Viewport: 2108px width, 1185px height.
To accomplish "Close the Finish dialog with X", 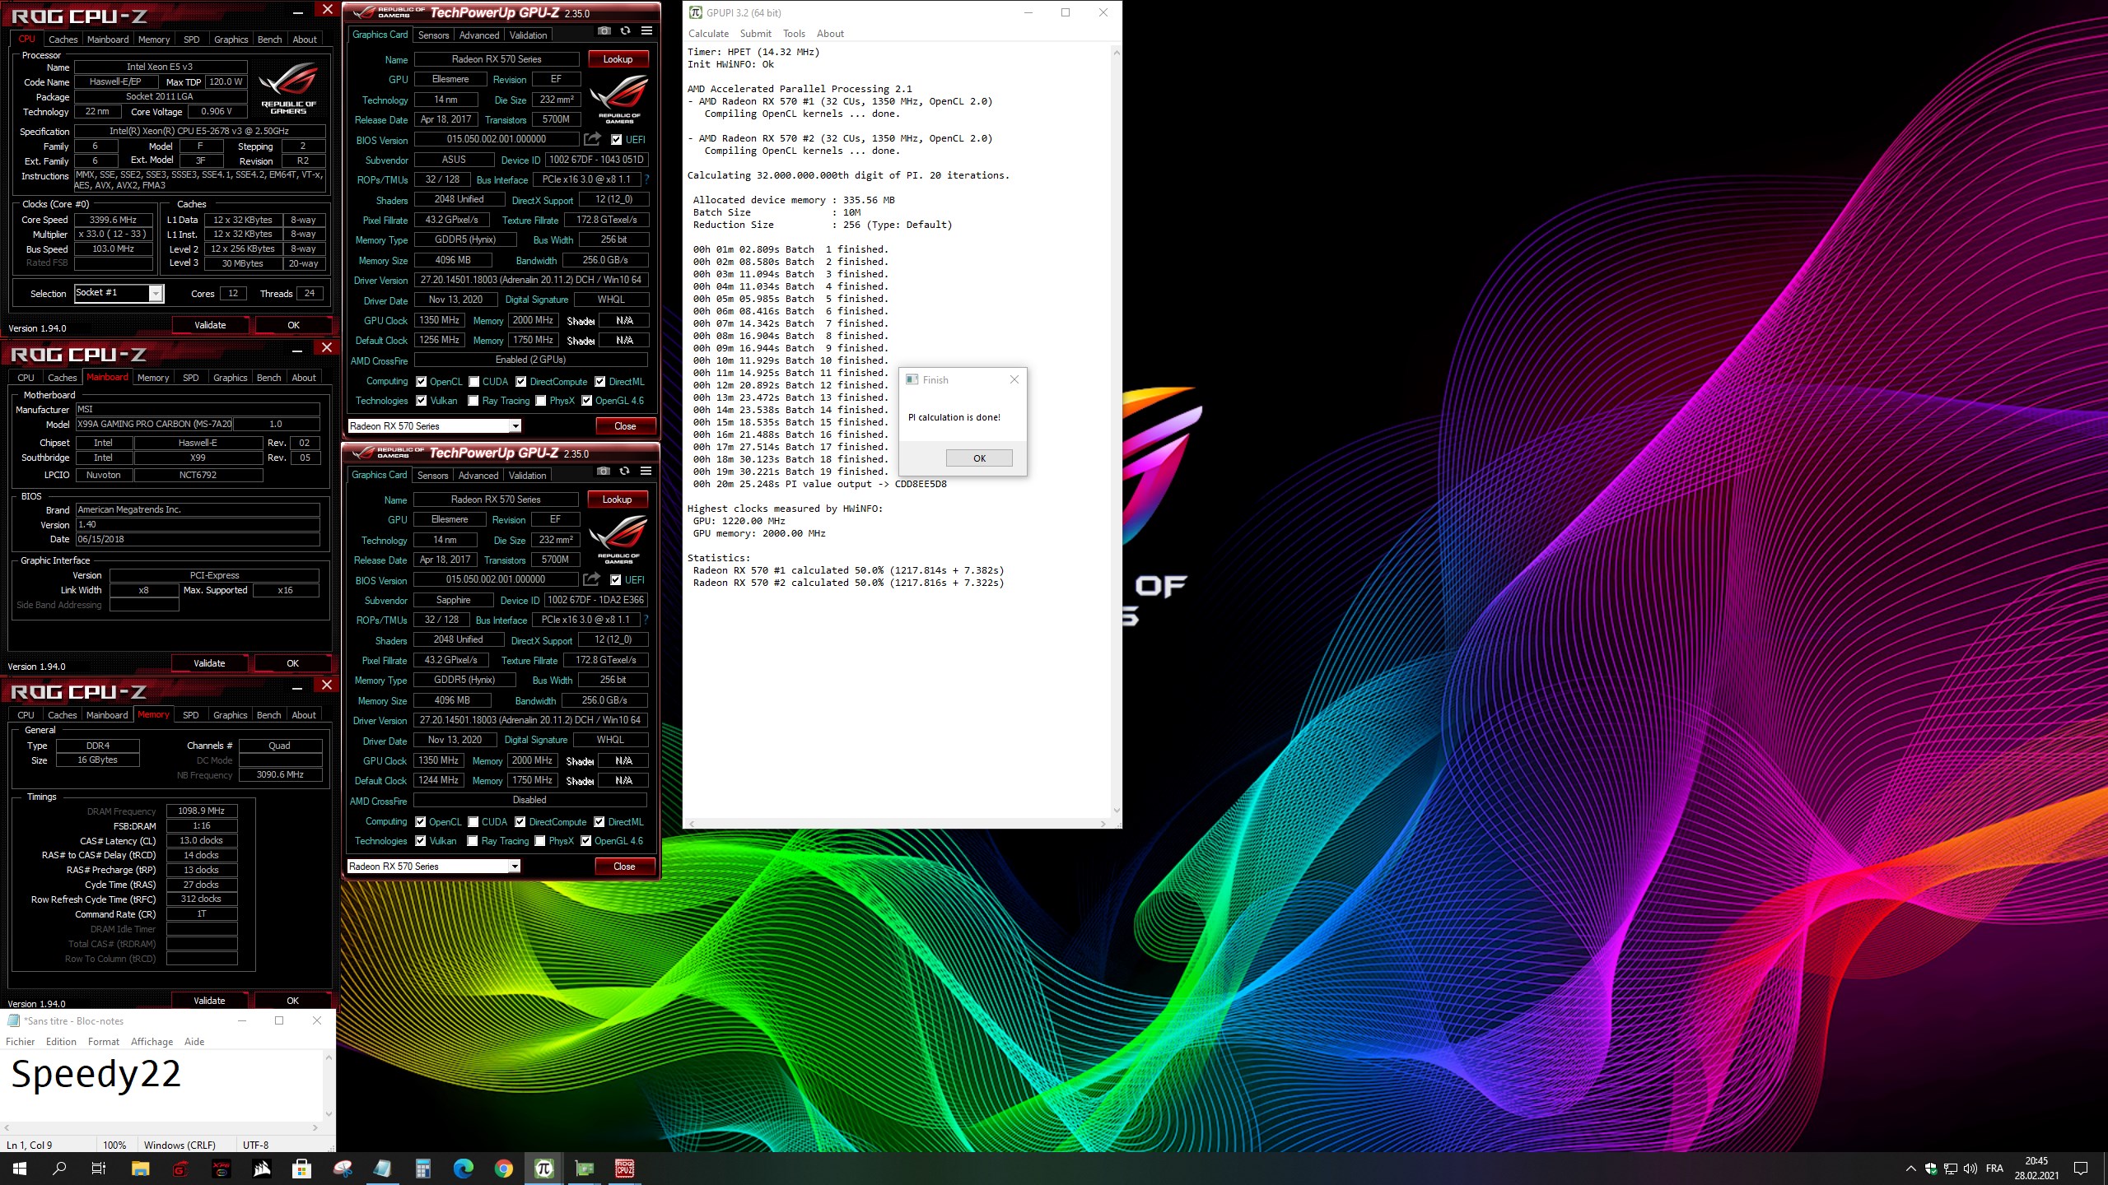I will [x=1014, y=379].
